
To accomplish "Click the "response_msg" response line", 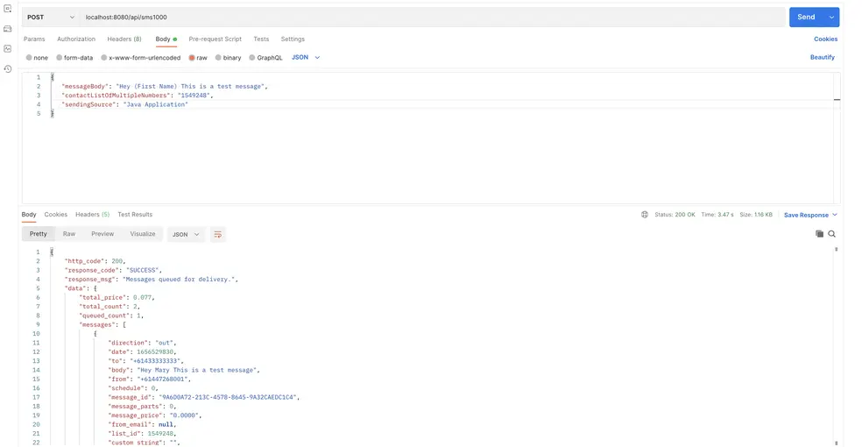I will (152, 280).
